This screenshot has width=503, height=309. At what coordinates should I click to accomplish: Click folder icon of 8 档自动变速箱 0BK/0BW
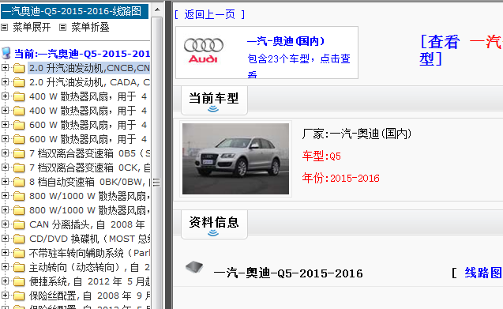19,182
